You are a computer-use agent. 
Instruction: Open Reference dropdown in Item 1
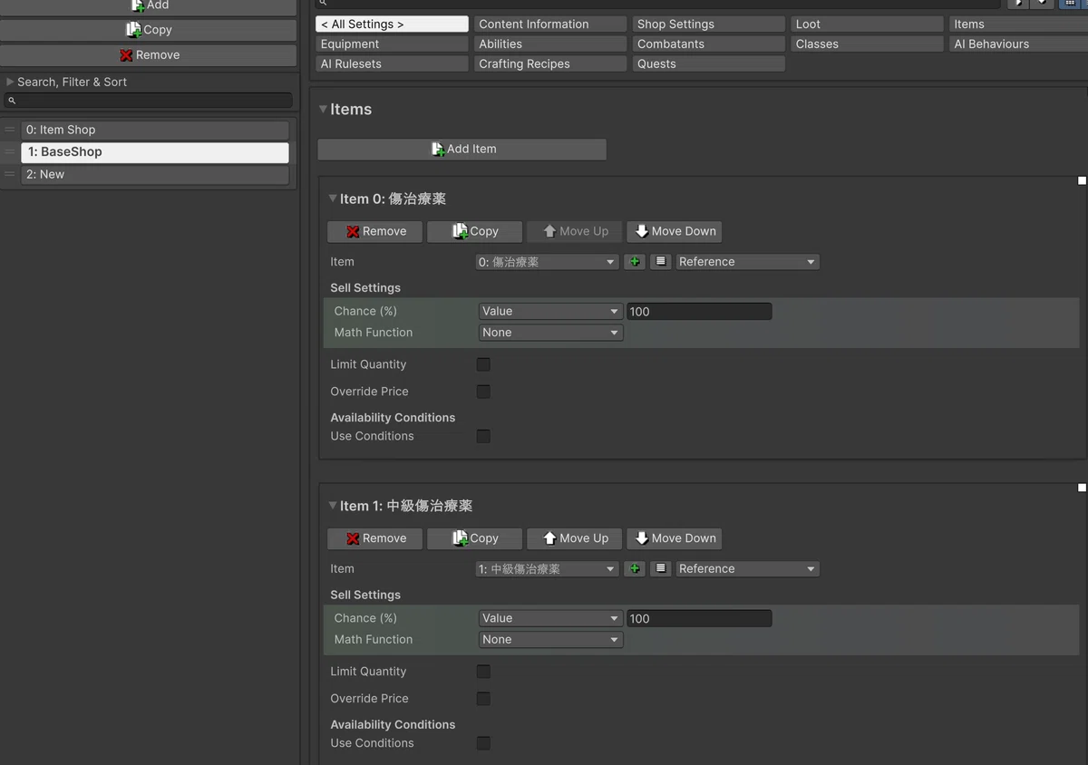[x=747, y=569]
